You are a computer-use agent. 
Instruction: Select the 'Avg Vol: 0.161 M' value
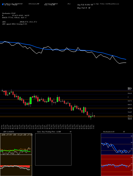pos(85,5)
